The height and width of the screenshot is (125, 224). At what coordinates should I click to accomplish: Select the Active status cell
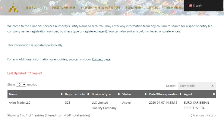(x=126, y=103)
